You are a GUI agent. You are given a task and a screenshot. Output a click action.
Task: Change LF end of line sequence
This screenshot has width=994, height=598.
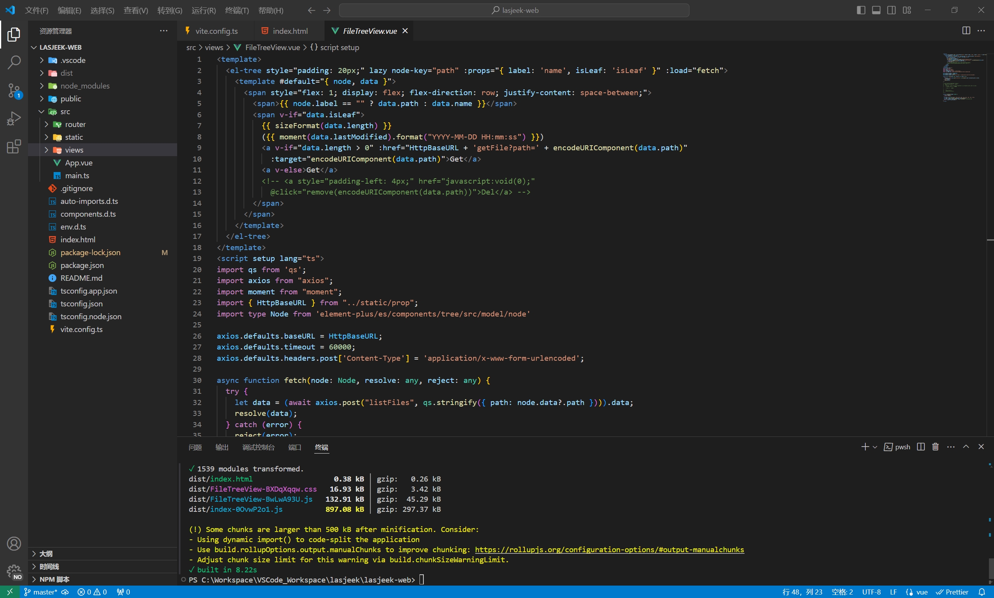click(893, 592)
